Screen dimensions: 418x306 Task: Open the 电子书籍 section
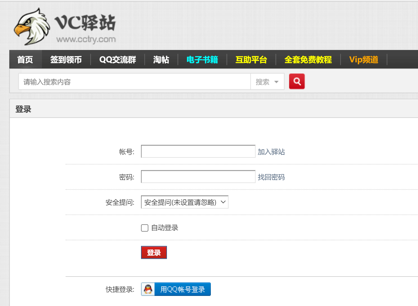point(202,60)
